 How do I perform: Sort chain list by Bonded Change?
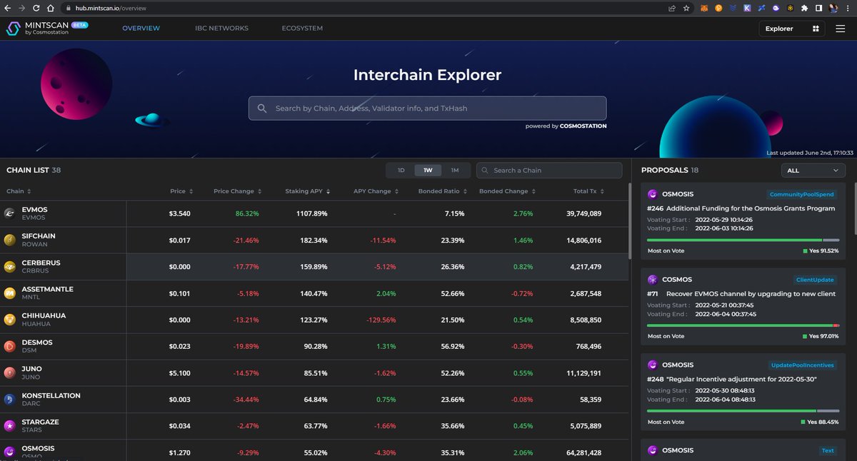coord(508,191)
